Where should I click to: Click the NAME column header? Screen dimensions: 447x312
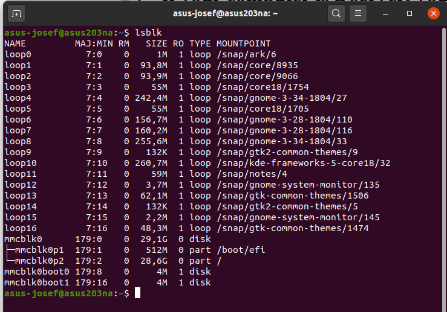(15, 43)
